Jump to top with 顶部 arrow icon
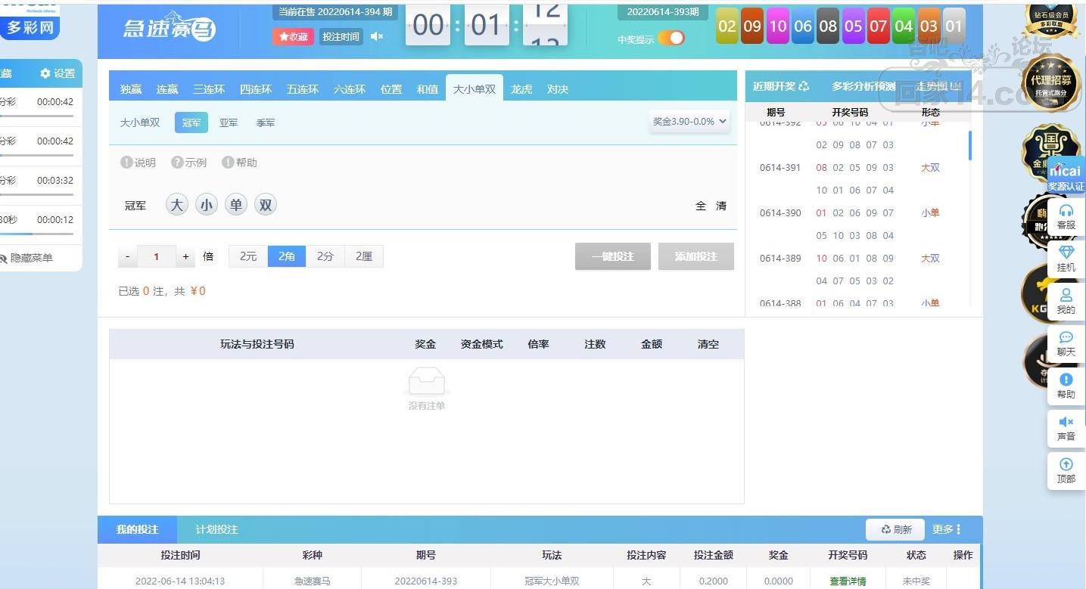1086x589 pixels. tap(1066, 470)
